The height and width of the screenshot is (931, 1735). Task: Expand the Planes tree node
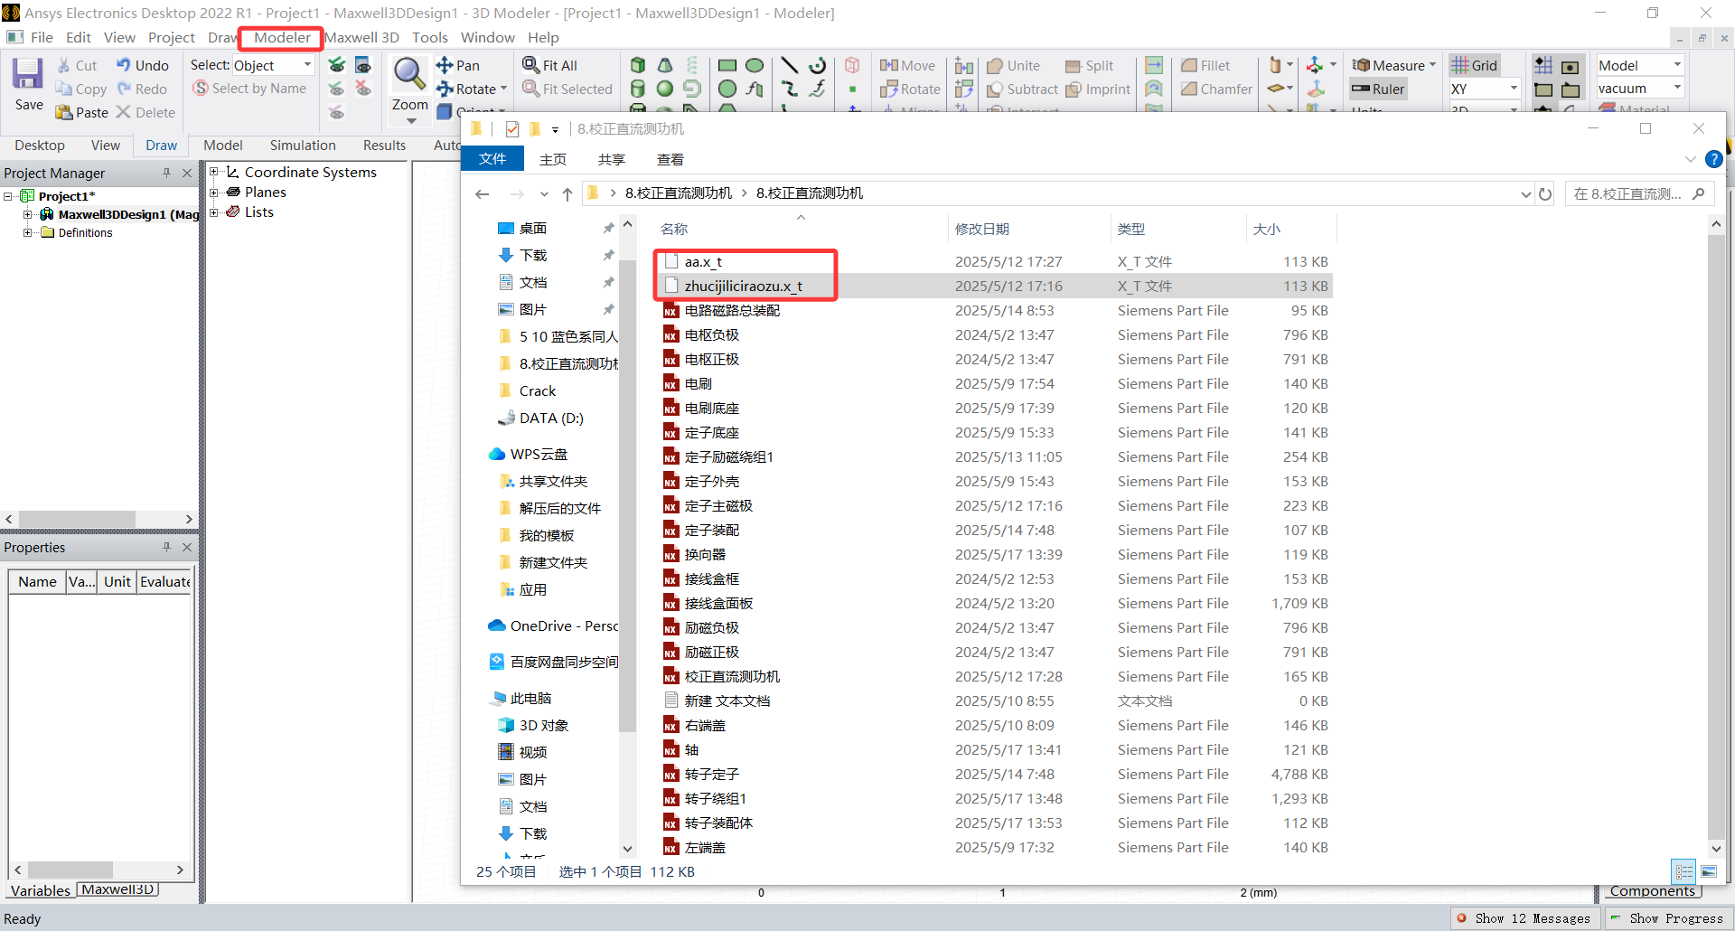pos(214,192)
